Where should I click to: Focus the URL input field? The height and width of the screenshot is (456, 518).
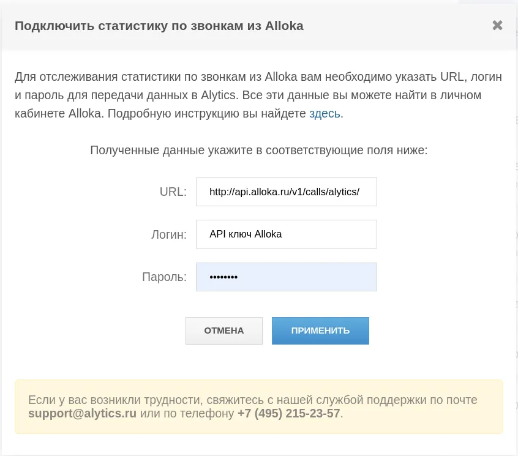pyautogui.click(x=286, y=192)
